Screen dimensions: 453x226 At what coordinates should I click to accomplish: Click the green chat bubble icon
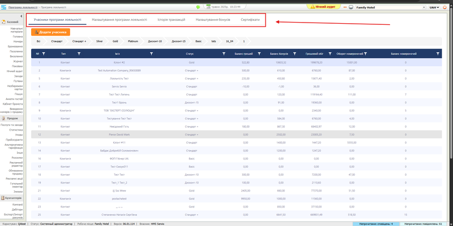[198, 7]
